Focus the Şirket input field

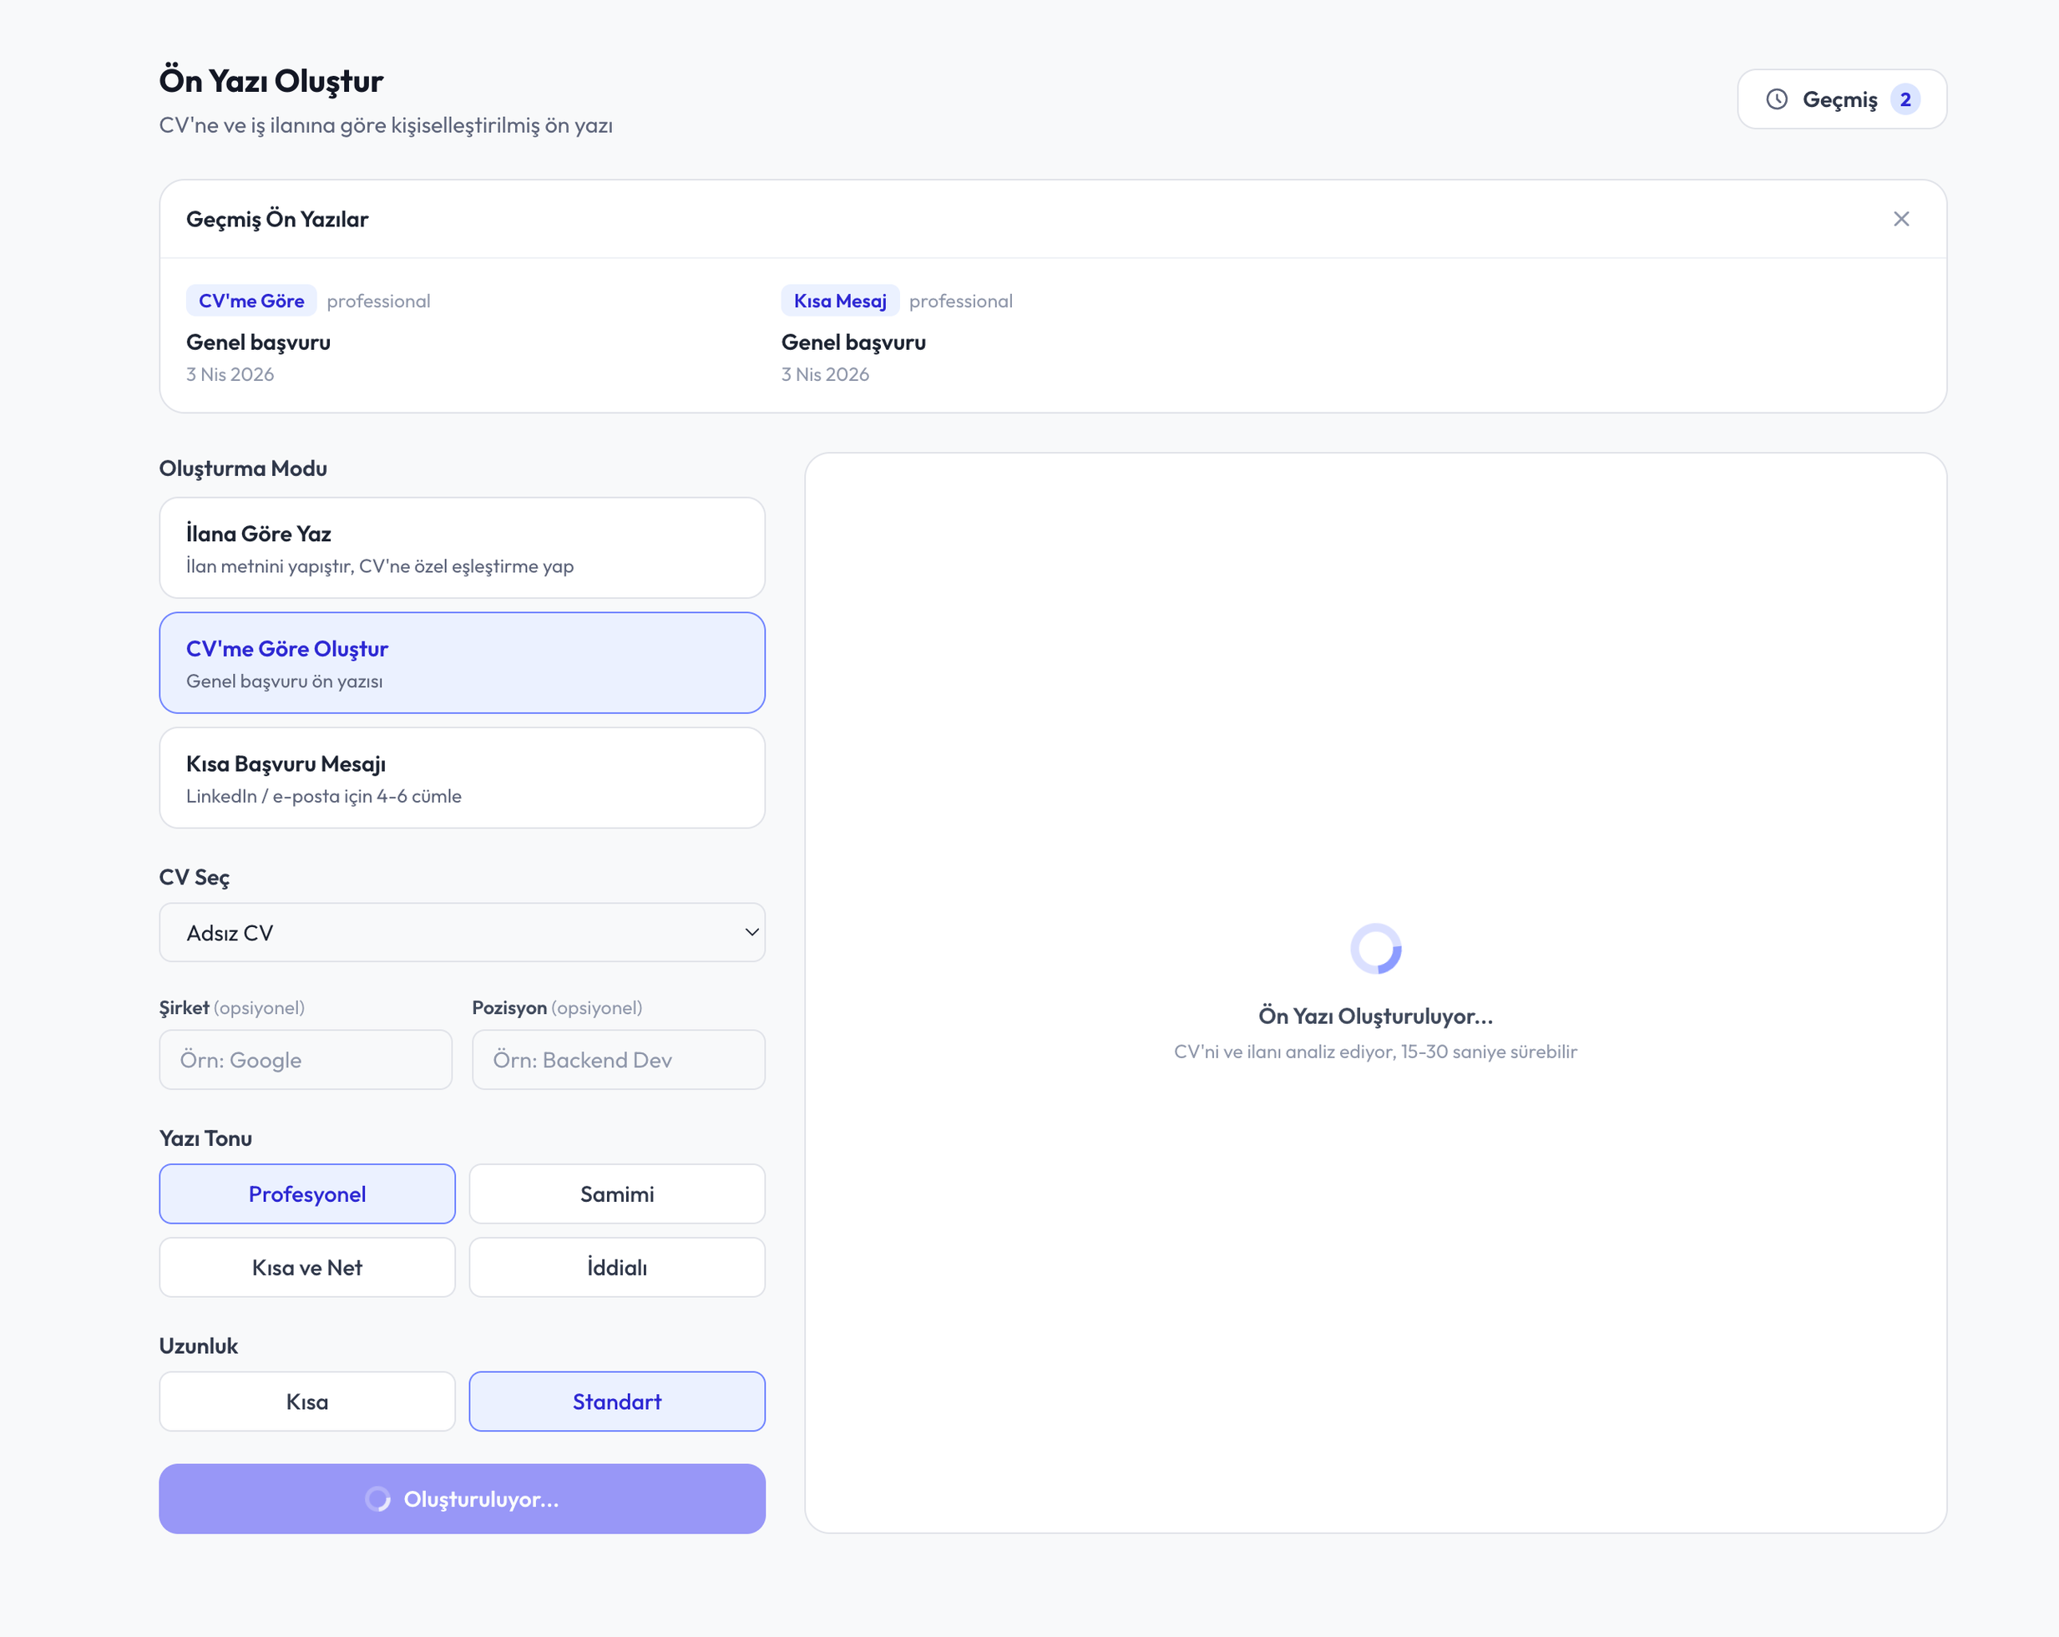pyautogui.click(x=306, y=1059)
